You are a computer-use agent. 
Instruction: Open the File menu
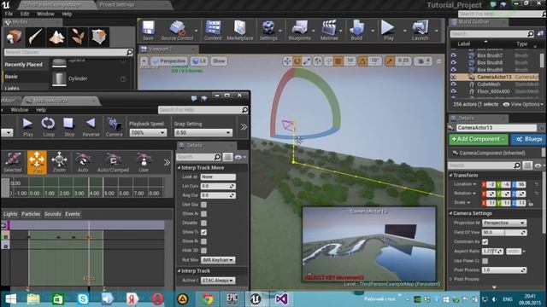[x=9, y=14]
